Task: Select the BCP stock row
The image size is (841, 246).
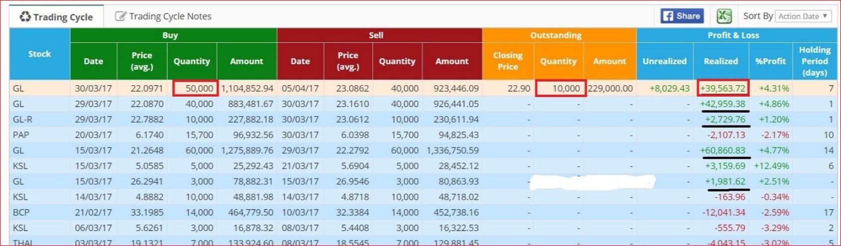Action: pyautogui.click(x=423, y=212)
